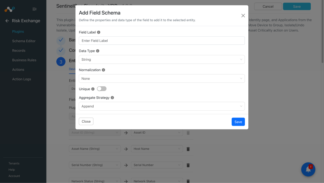
Task: Click the Normalization info icon
Action: tap(103, 70)
